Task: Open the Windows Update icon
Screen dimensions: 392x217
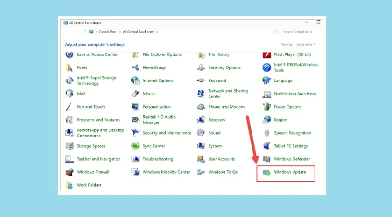Action: [267, 172]
